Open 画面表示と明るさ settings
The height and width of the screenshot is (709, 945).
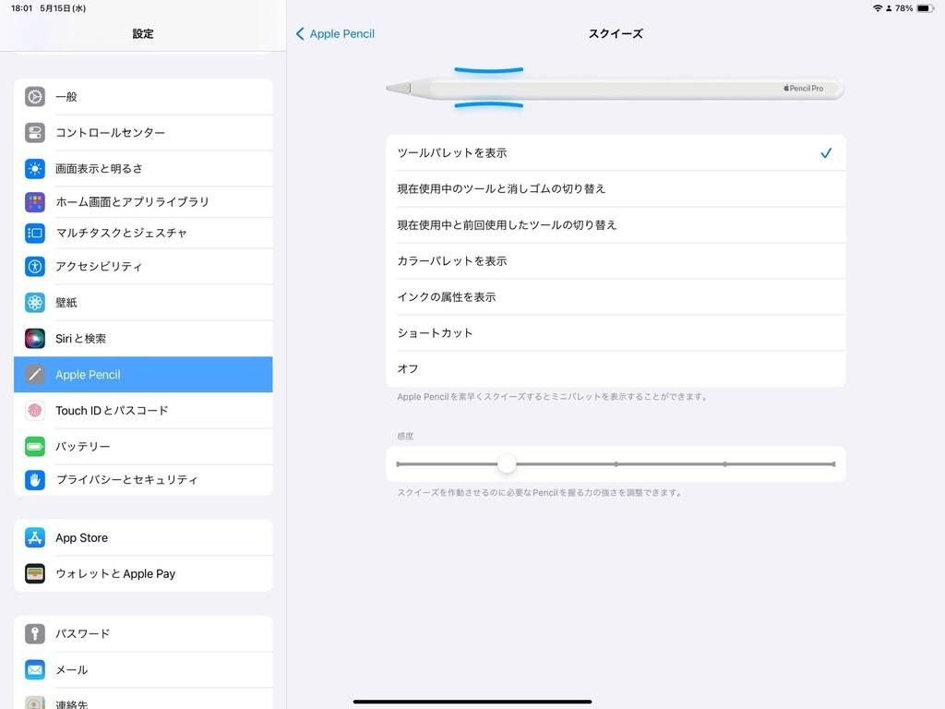[x=143, y=169]
